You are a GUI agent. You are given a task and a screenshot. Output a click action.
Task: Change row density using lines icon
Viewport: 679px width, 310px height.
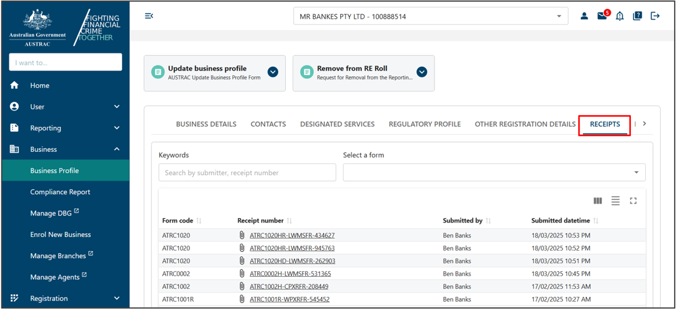pyautogui.click(x=615, y=201)
